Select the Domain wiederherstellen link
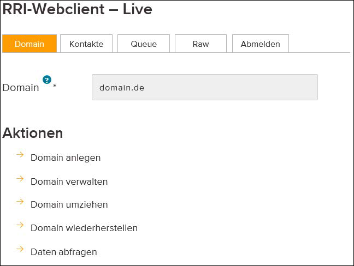 pyautogui.click(x=84, y=228)
